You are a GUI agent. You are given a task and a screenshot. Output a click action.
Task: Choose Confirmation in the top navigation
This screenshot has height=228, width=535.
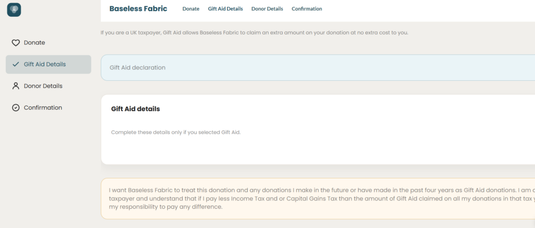pyautogui.click(x=307, y=9)
